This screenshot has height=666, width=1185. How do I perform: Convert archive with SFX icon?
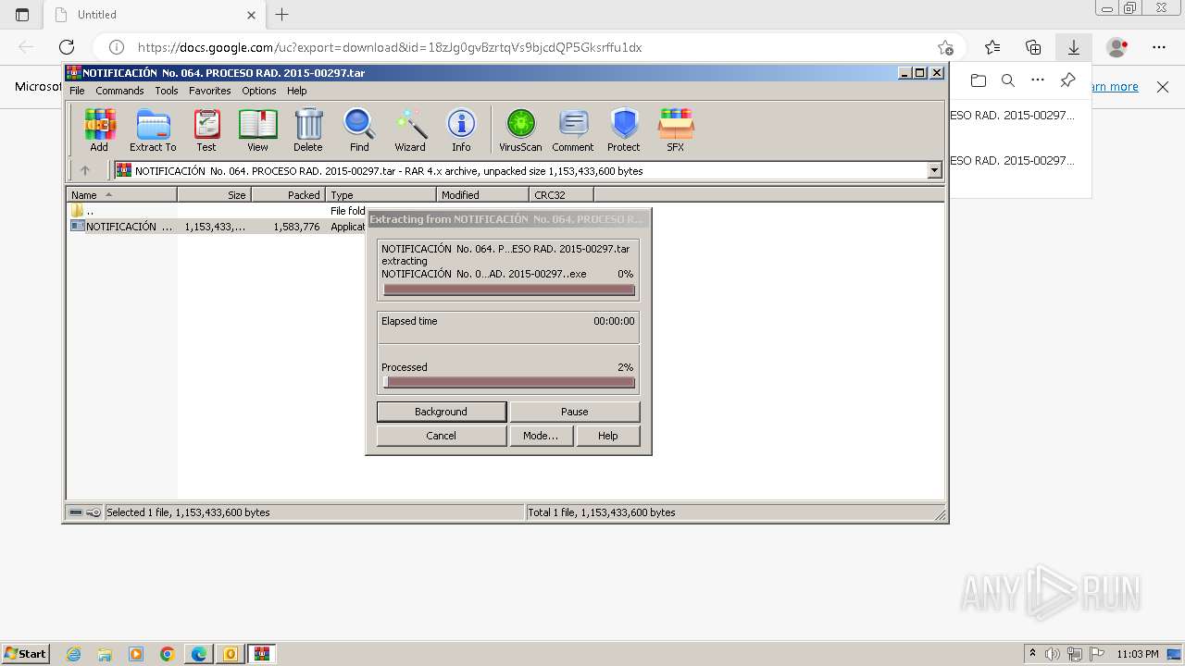676,129
